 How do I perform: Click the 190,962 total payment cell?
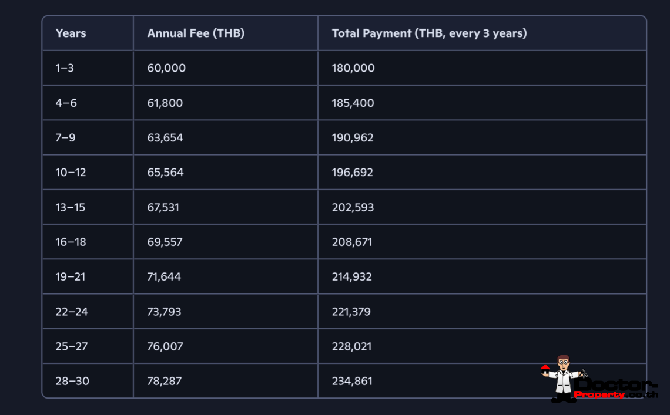click(353, 138)
